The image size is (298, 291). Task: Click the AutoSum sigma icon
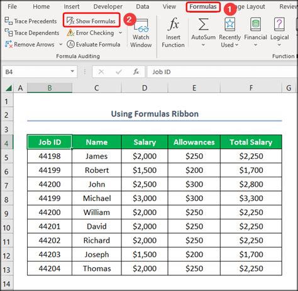click(203, 24)
